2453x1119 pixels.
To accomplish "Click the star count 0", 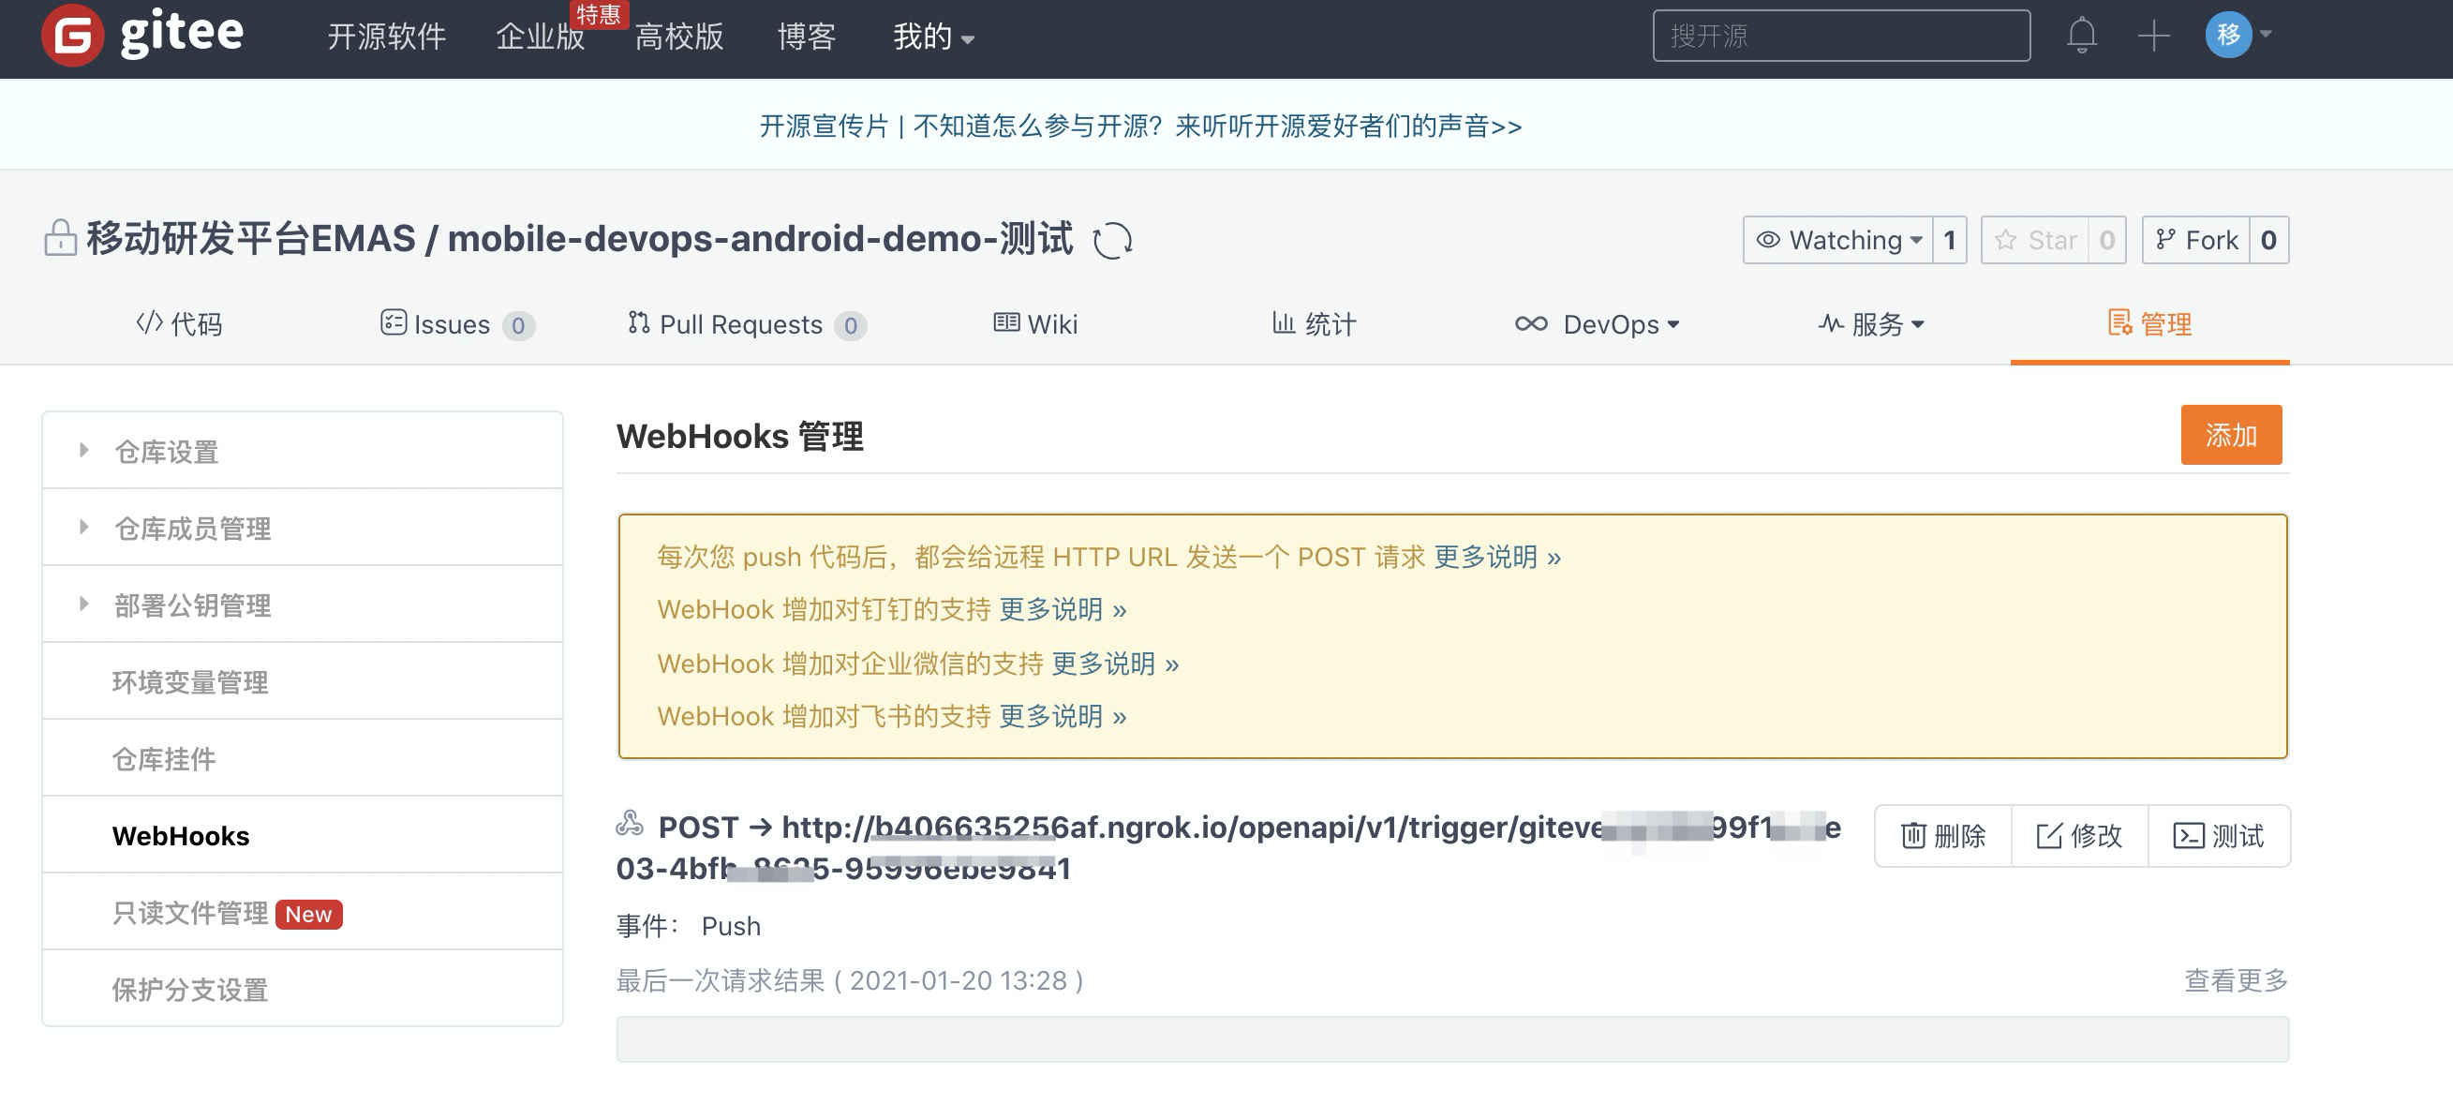I will [x=2107, y=240].
